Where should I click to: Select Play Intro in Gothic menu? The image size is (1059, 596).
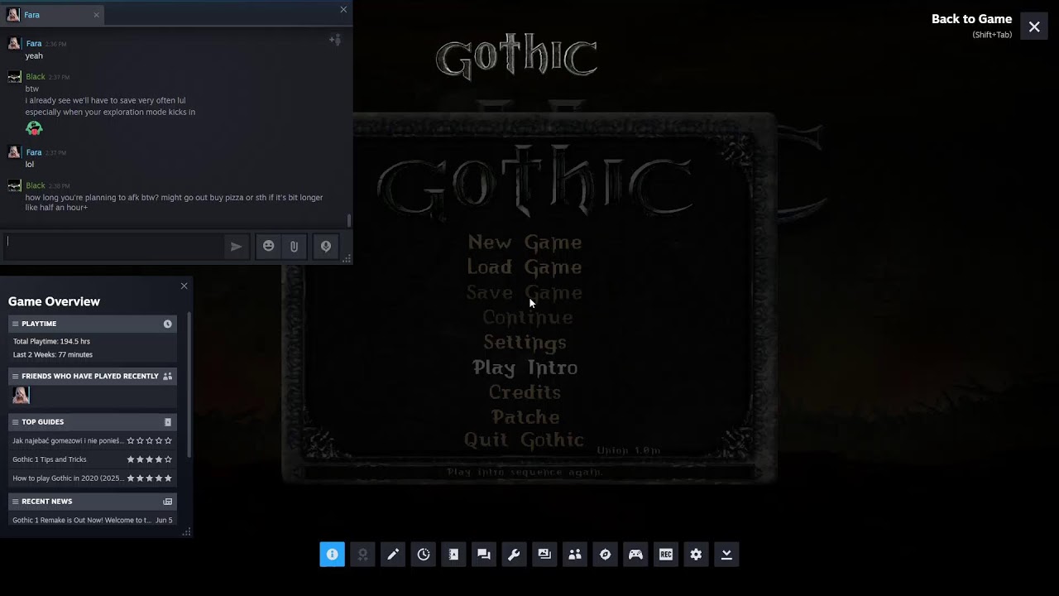pyautogui.click(x=525, y=368)
